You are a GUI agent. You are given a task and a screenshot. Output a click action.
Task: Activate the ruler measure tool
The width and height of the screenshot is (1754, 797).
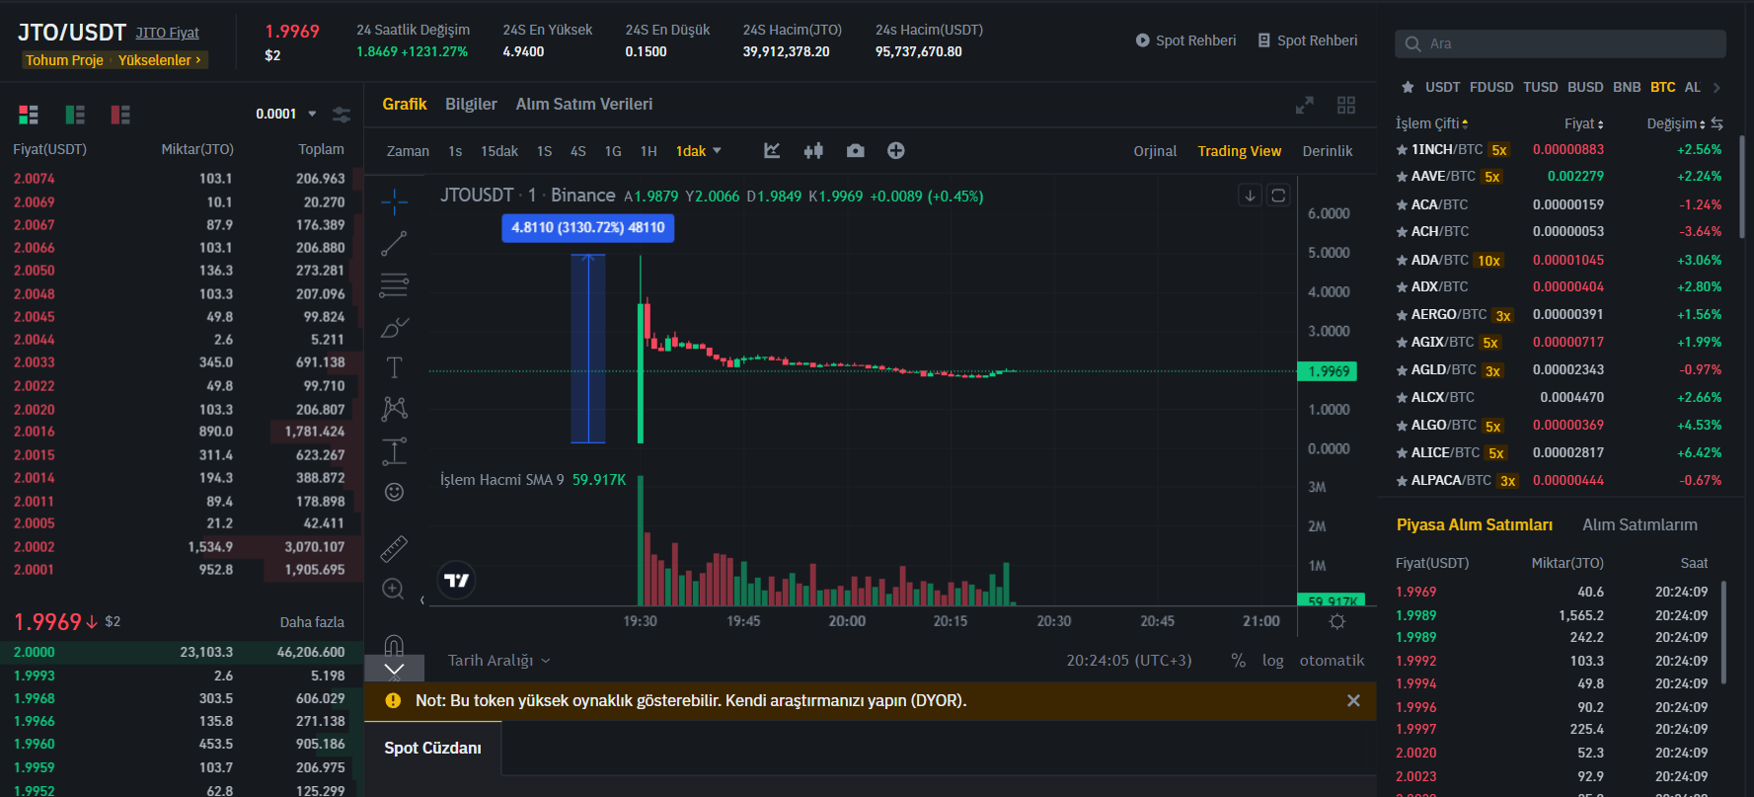pyautogui.click(x=394, y=548)
